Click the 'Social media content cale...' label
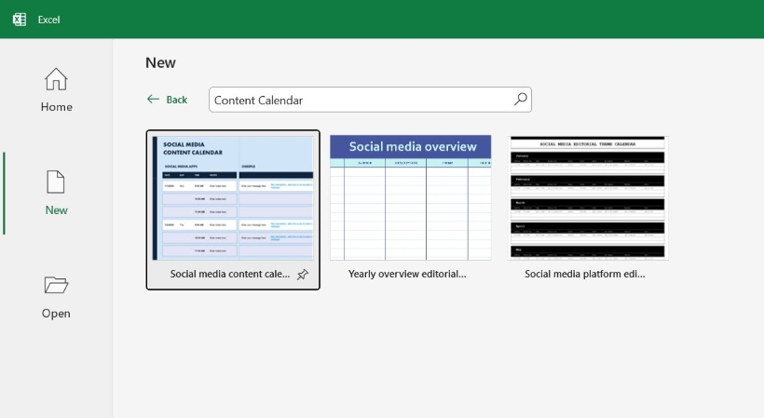 (230, 274)
